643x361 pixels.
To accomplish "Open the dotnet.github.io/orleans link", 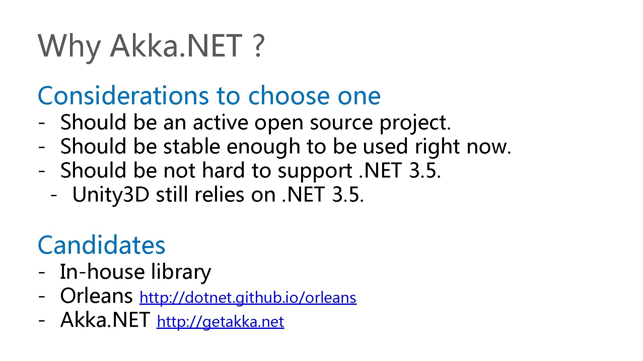I will pos(248,297).
